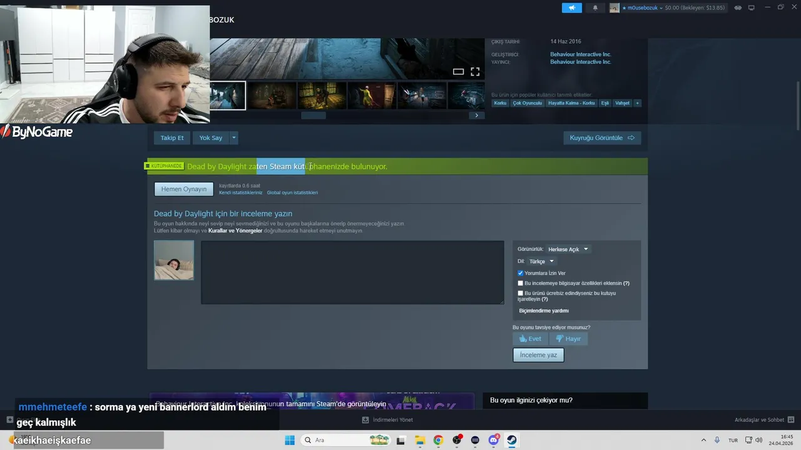Show hidden system tray icons

click(703, 440)
